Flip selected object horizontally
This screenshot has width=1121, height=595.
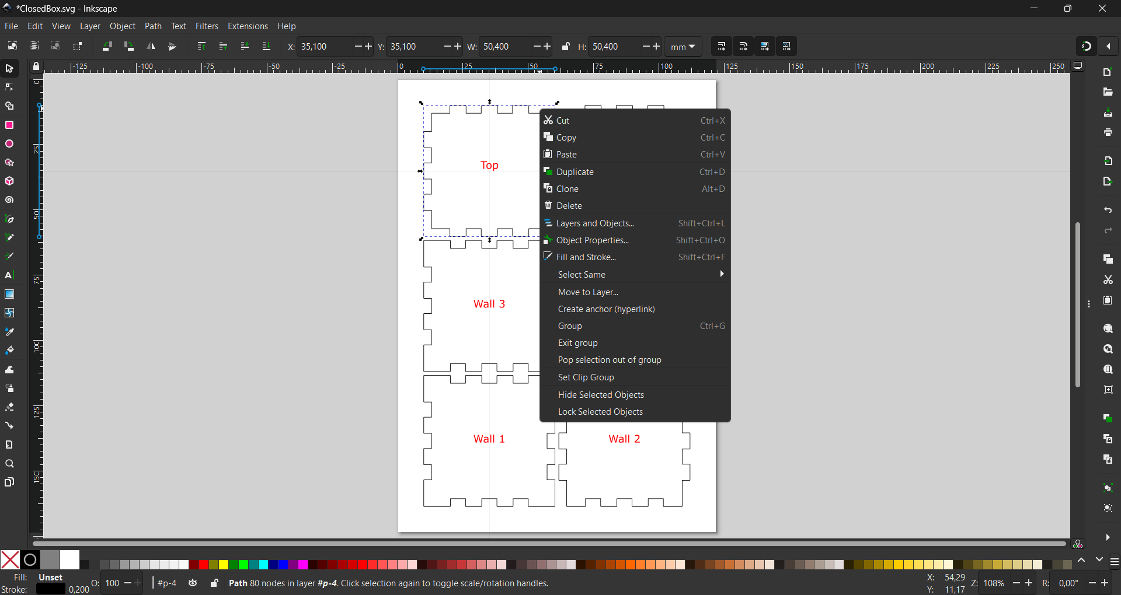(x=151, y=47)
